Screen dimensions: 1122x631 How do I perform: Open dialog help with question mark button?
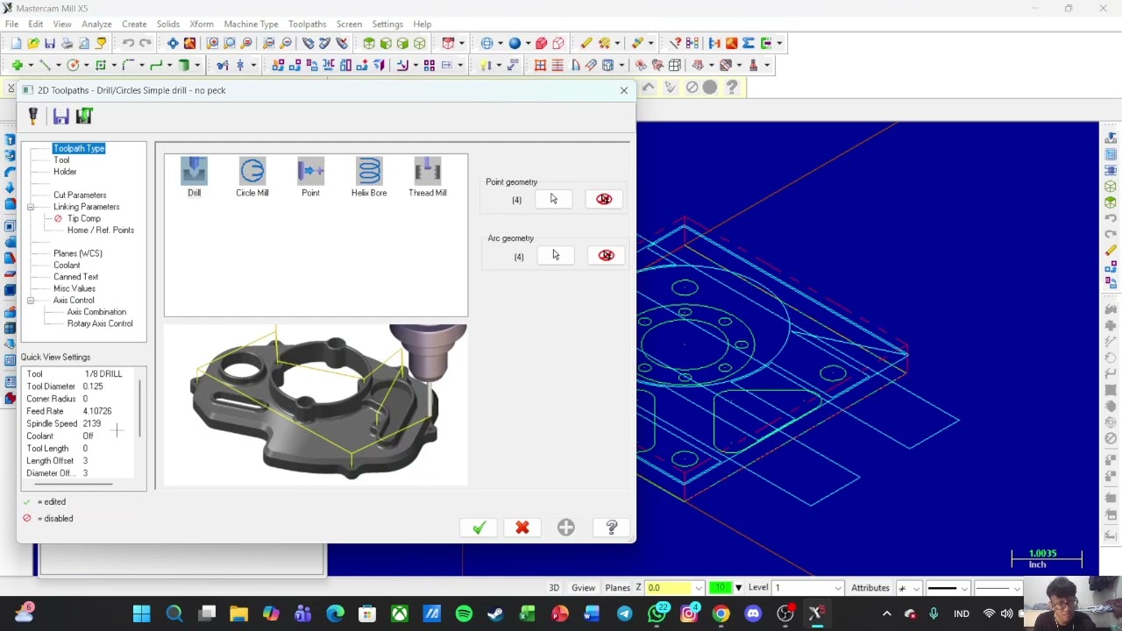[x=612, y=528]
